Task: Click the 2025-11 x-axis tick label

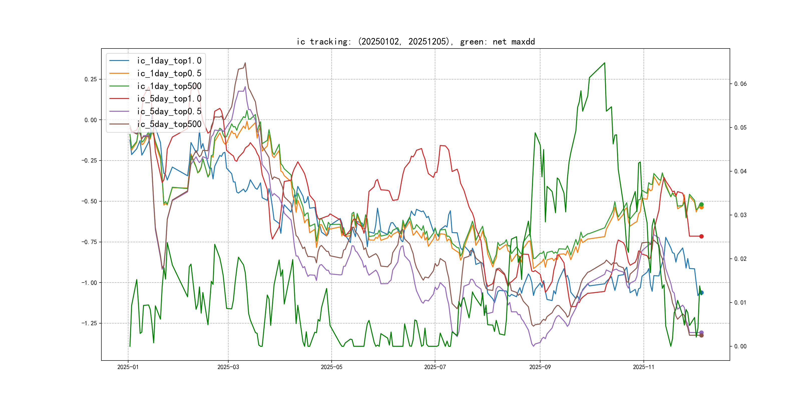Action: coord(644,367)
